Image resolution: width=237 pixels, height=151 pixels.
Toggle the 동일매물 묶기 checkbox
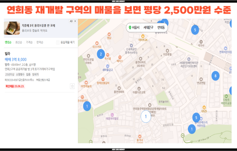[58, 43]
